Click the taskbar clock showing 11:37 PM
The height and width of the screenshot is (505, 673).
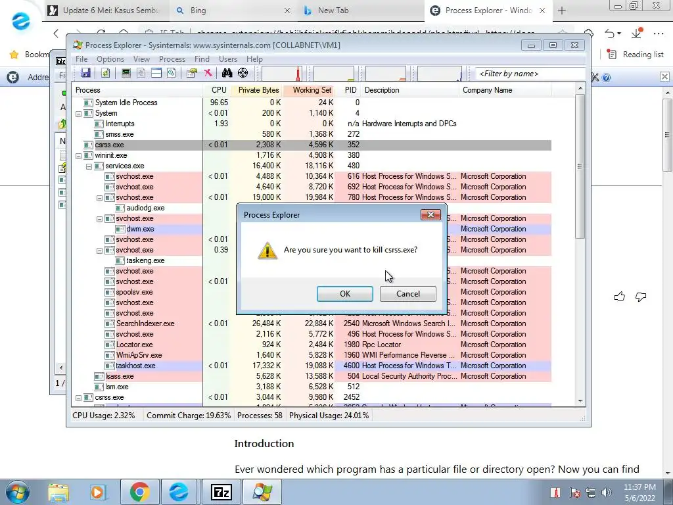[x=639, y=493]
